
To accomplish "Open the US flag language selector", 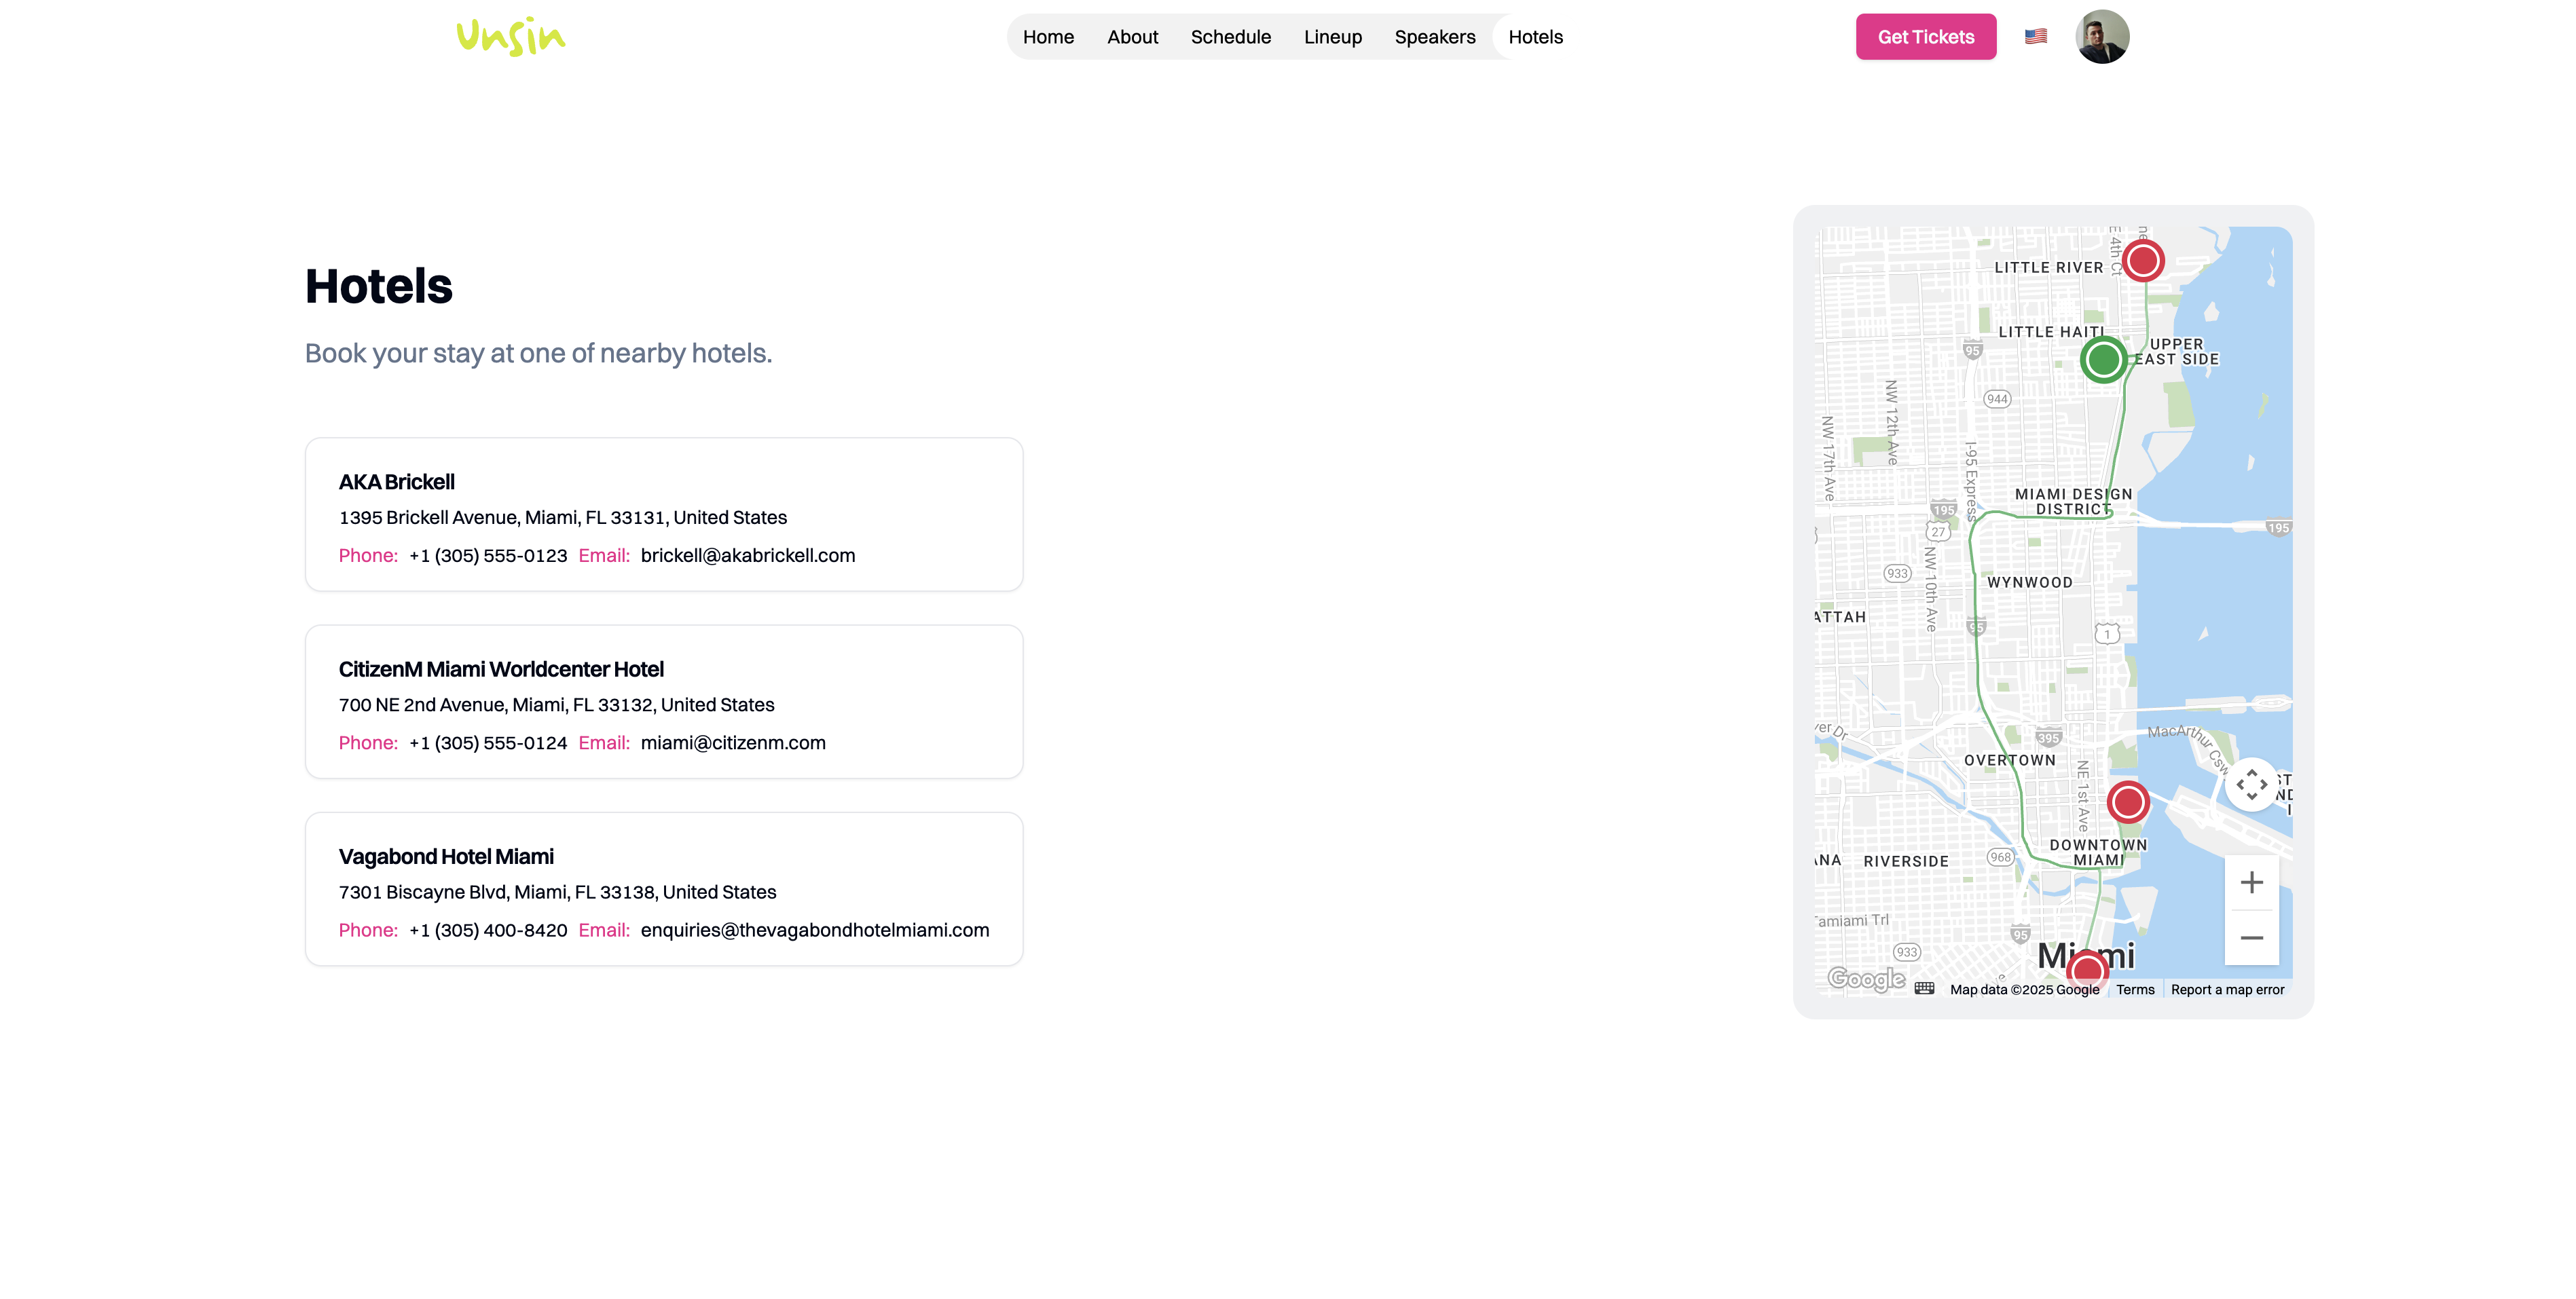I will 2035,37.
